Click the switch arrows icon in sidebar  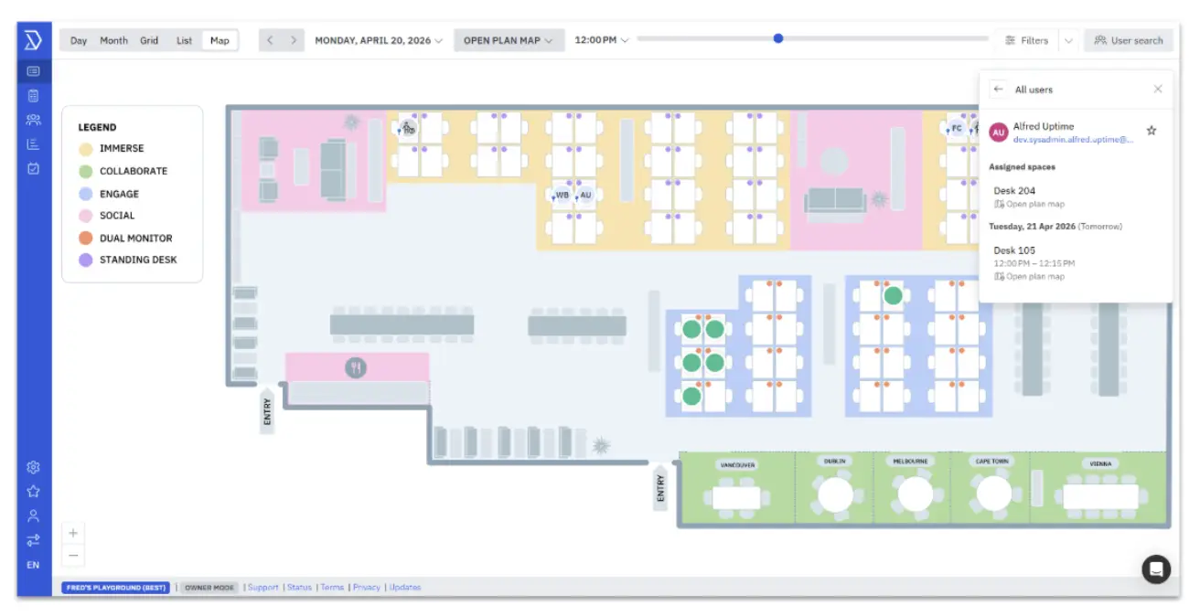click(x=33, y=540)
